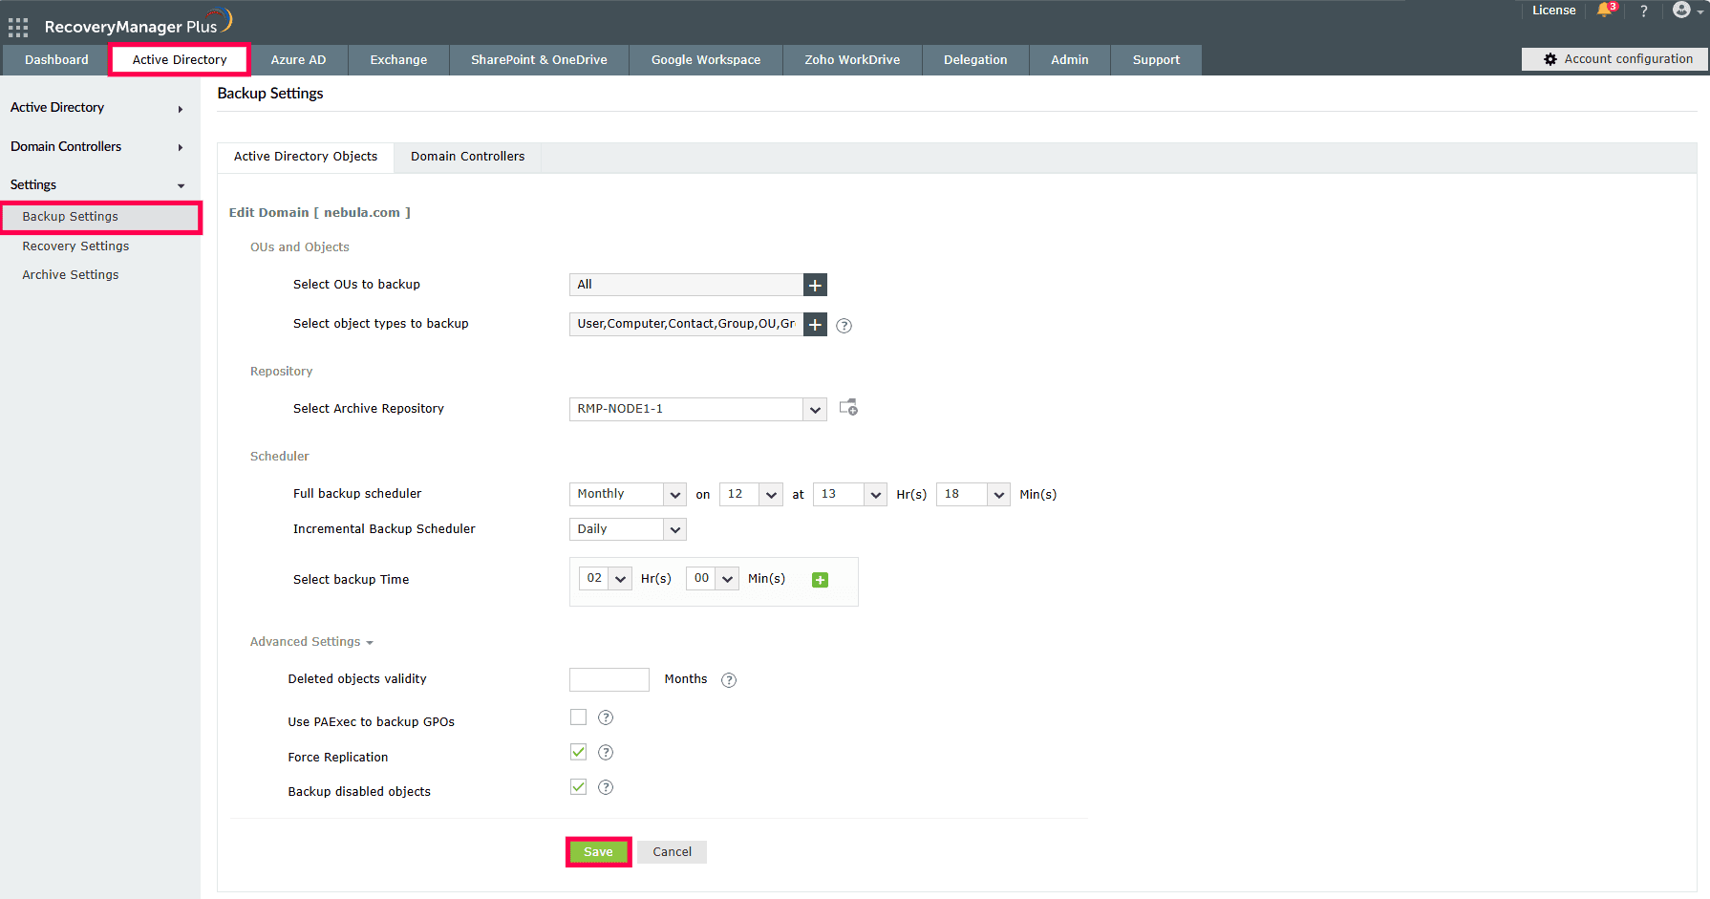Toggle the Backup disabled objects checkbox
Image resolution: width=1710 pixels, height=899 pixels.
coord(578,786)
